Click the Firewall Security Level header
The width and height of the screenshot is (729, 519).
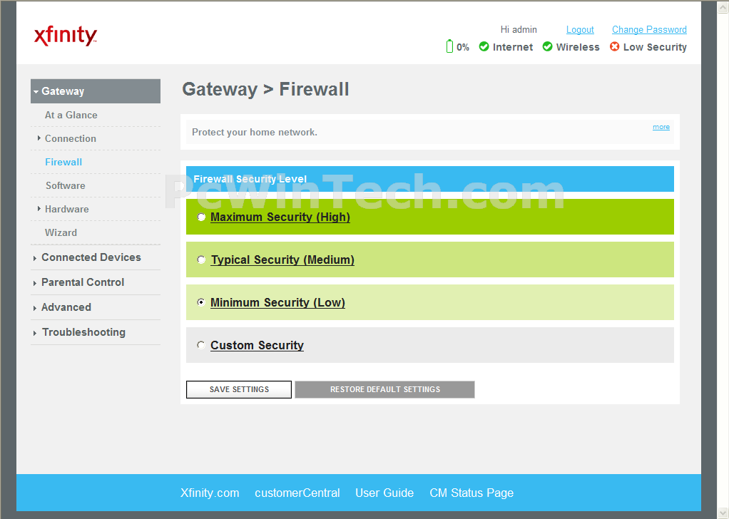[250, 179]
